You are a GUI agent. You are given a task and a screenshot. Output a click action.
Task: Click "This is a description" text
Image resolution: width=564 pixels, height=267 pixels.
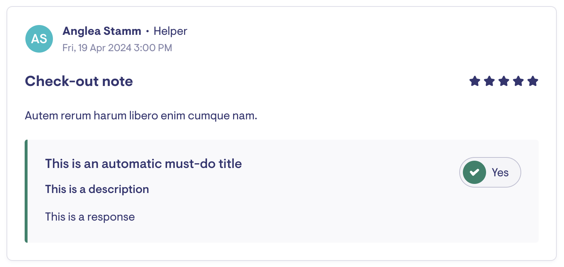[97, 189]
